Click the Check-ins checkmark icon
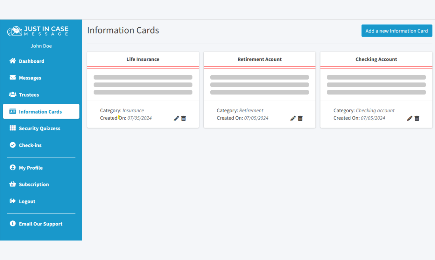 [x=13, y=145]
